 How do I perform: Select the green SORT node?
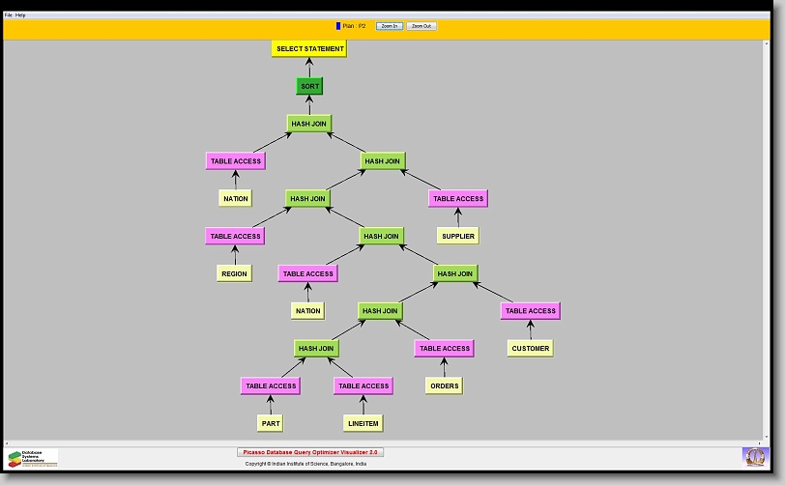point(309,86)
